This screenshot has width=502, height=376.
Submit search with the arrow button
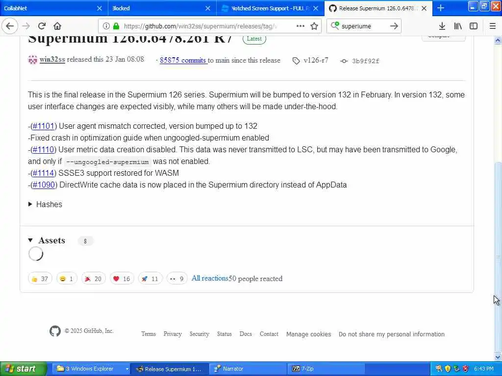394,26
